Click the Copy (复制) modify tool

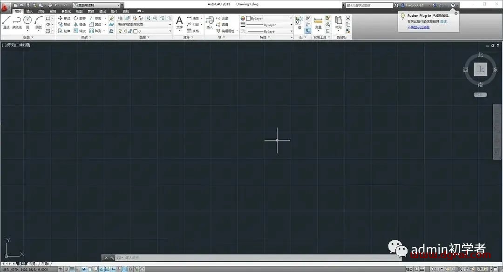[64, 25]
